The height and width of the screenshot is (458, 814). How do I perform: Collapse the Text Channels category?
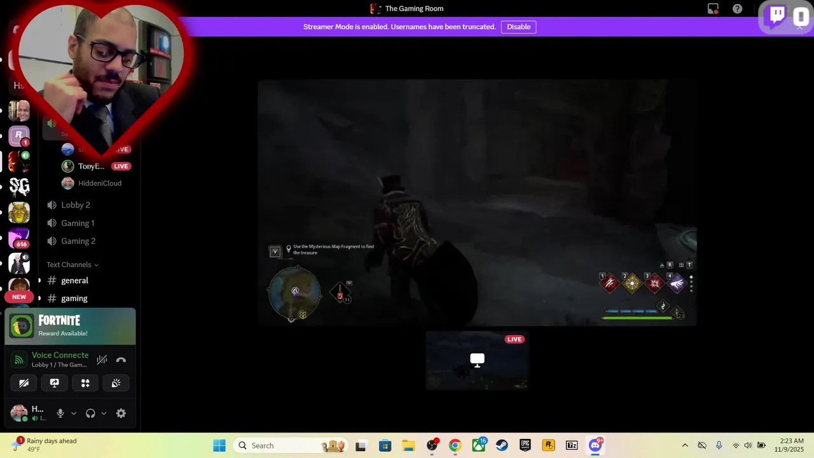pyautogui.click(x=72, y=265)
